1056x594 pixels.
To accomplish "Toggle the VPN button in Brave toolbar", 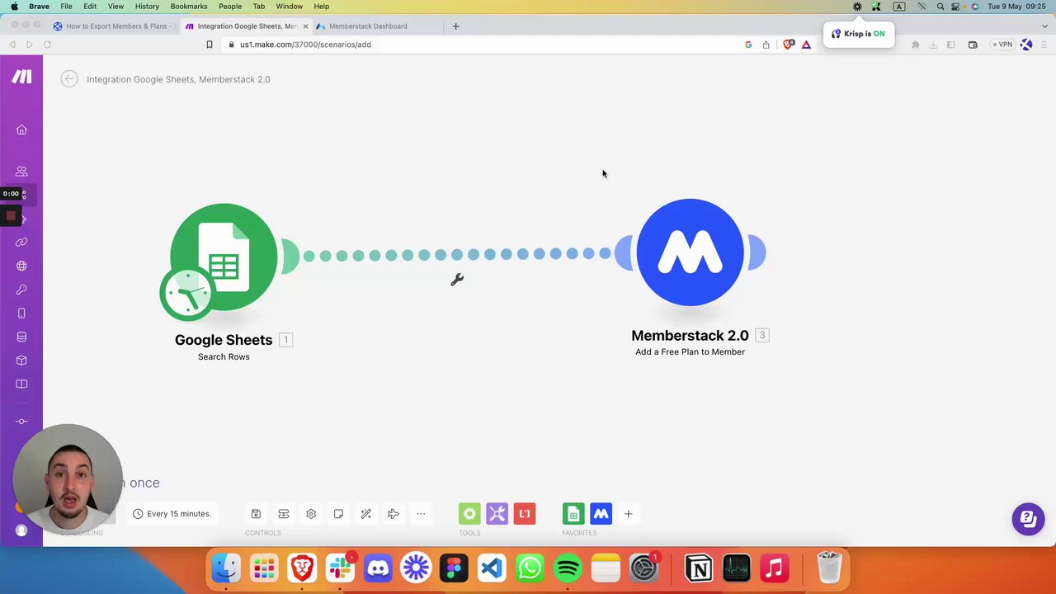I will (1002, 45).
